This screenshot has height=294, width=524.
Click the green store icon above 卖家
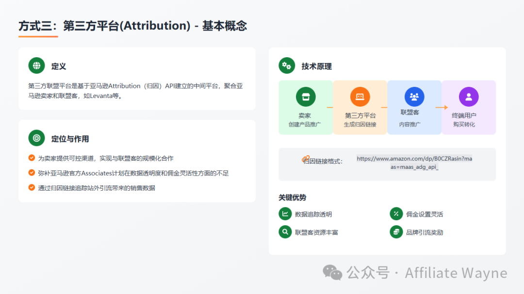pos(306,97)
